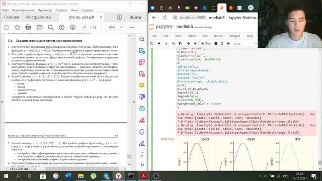Collapse Acrobat right tools pane arrow

click(134, 102)
